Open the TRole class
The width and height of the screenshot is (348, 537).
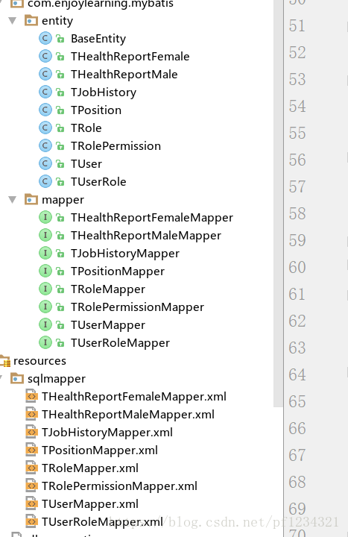click(86, 128)
